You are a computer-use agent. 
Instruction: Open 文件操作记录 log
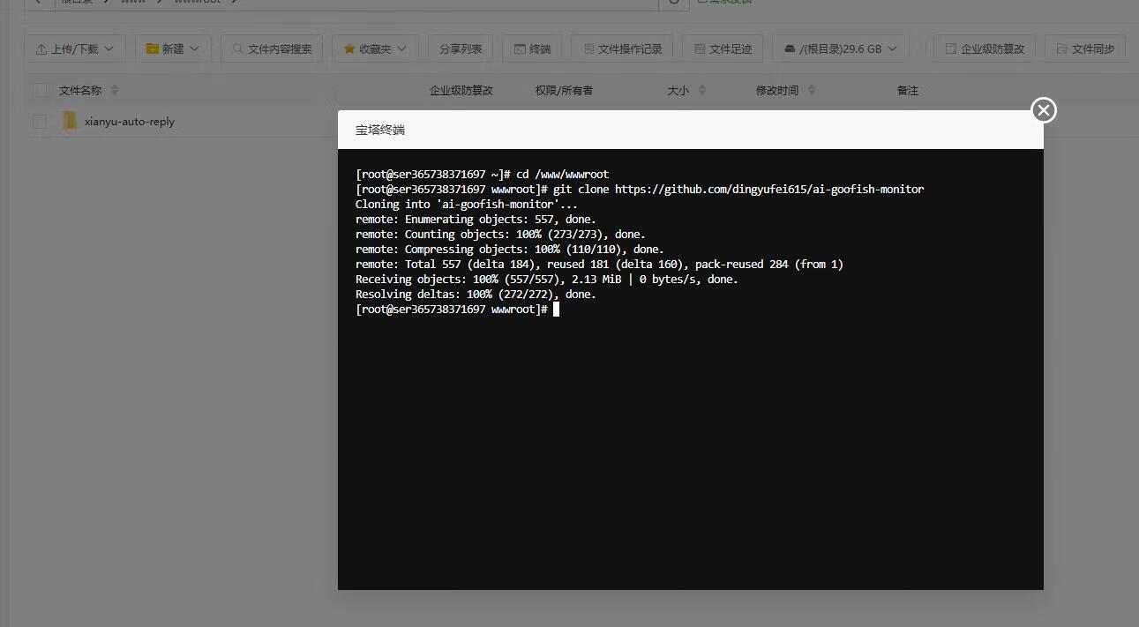click(x=622, y=49)
